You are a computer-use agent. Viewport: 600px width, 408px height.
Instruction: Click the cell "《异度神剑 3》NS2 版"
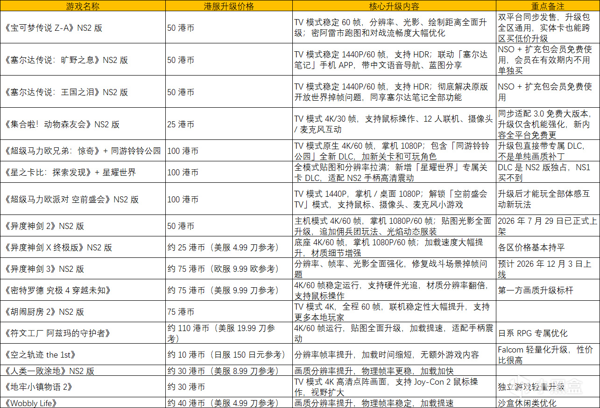(83, 269)
